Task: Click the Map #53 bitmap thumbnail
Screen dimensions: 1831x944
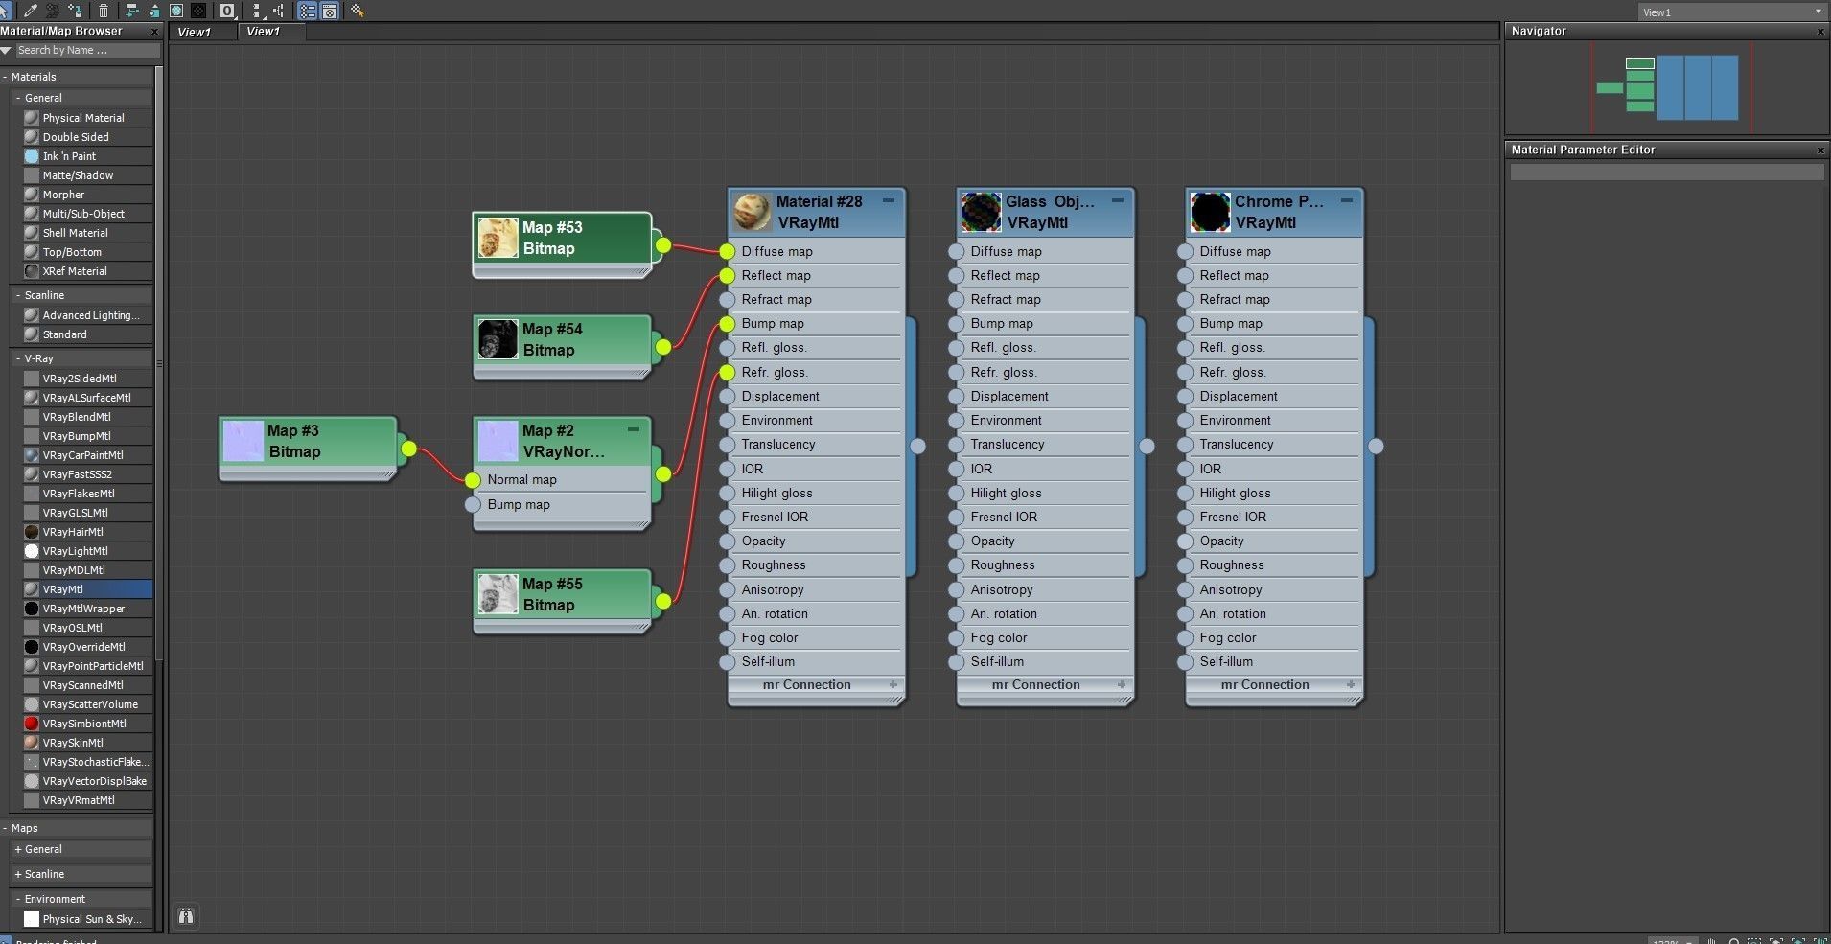Action: click(498, 238)
